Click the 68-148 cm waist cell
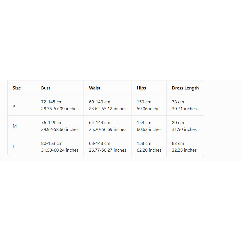The width and height of the screenshot is (242, 242). click(108, 147)
